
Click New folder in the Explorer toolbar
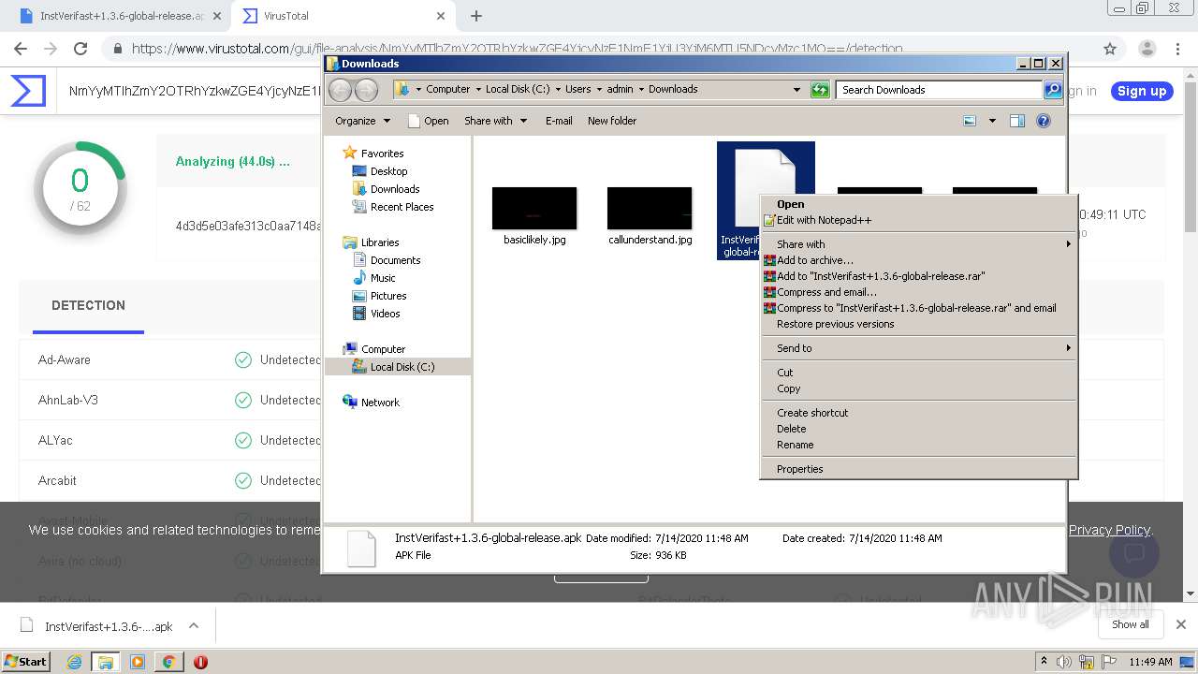tap(612, 121)
